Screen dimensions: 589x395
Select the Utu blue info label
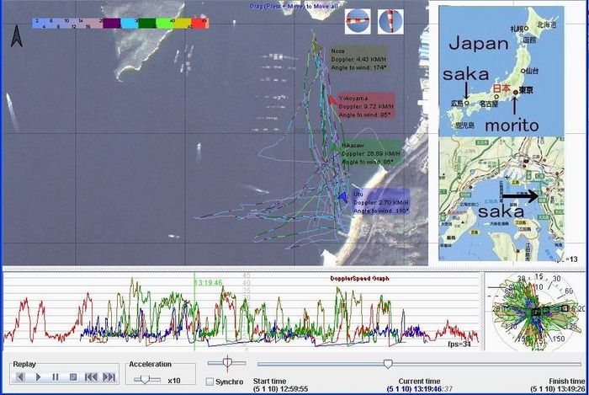(x=380, y=203)
